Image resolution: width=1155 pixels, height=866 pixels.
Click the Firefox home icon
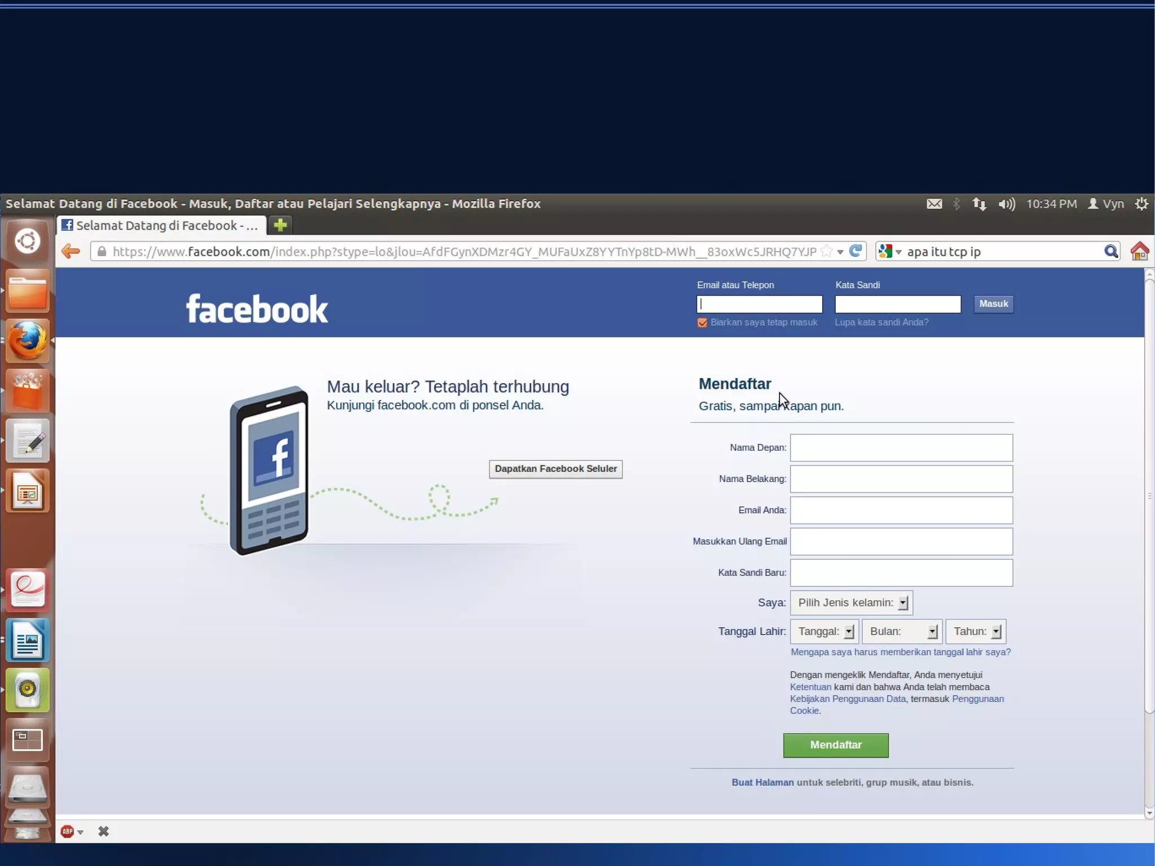click(1139, 251)
